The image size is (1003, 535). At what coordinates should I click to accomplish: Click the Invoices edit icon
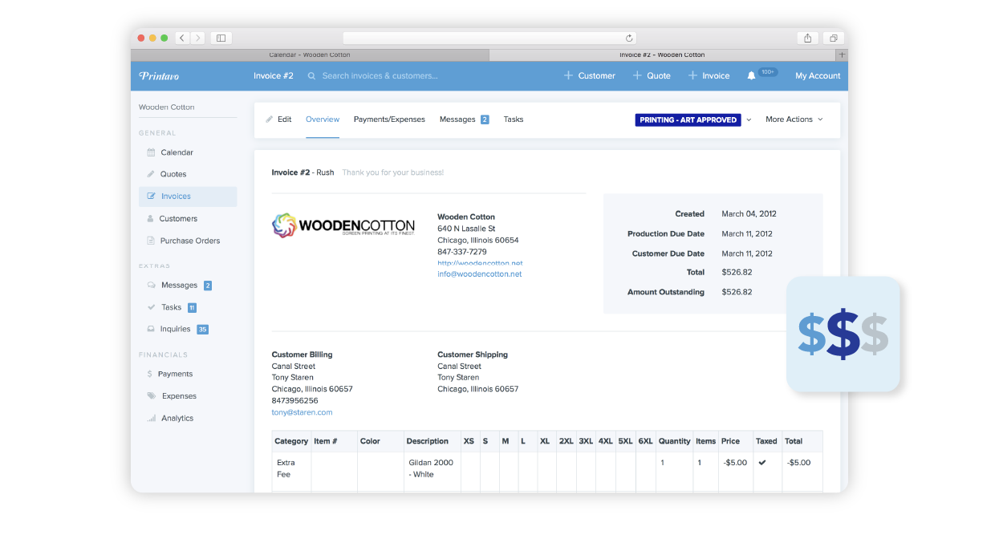click(151, 196)
